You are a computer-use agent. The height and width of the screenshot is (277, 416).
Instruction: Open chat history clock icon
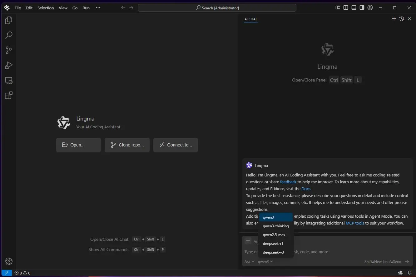[402, 19]
